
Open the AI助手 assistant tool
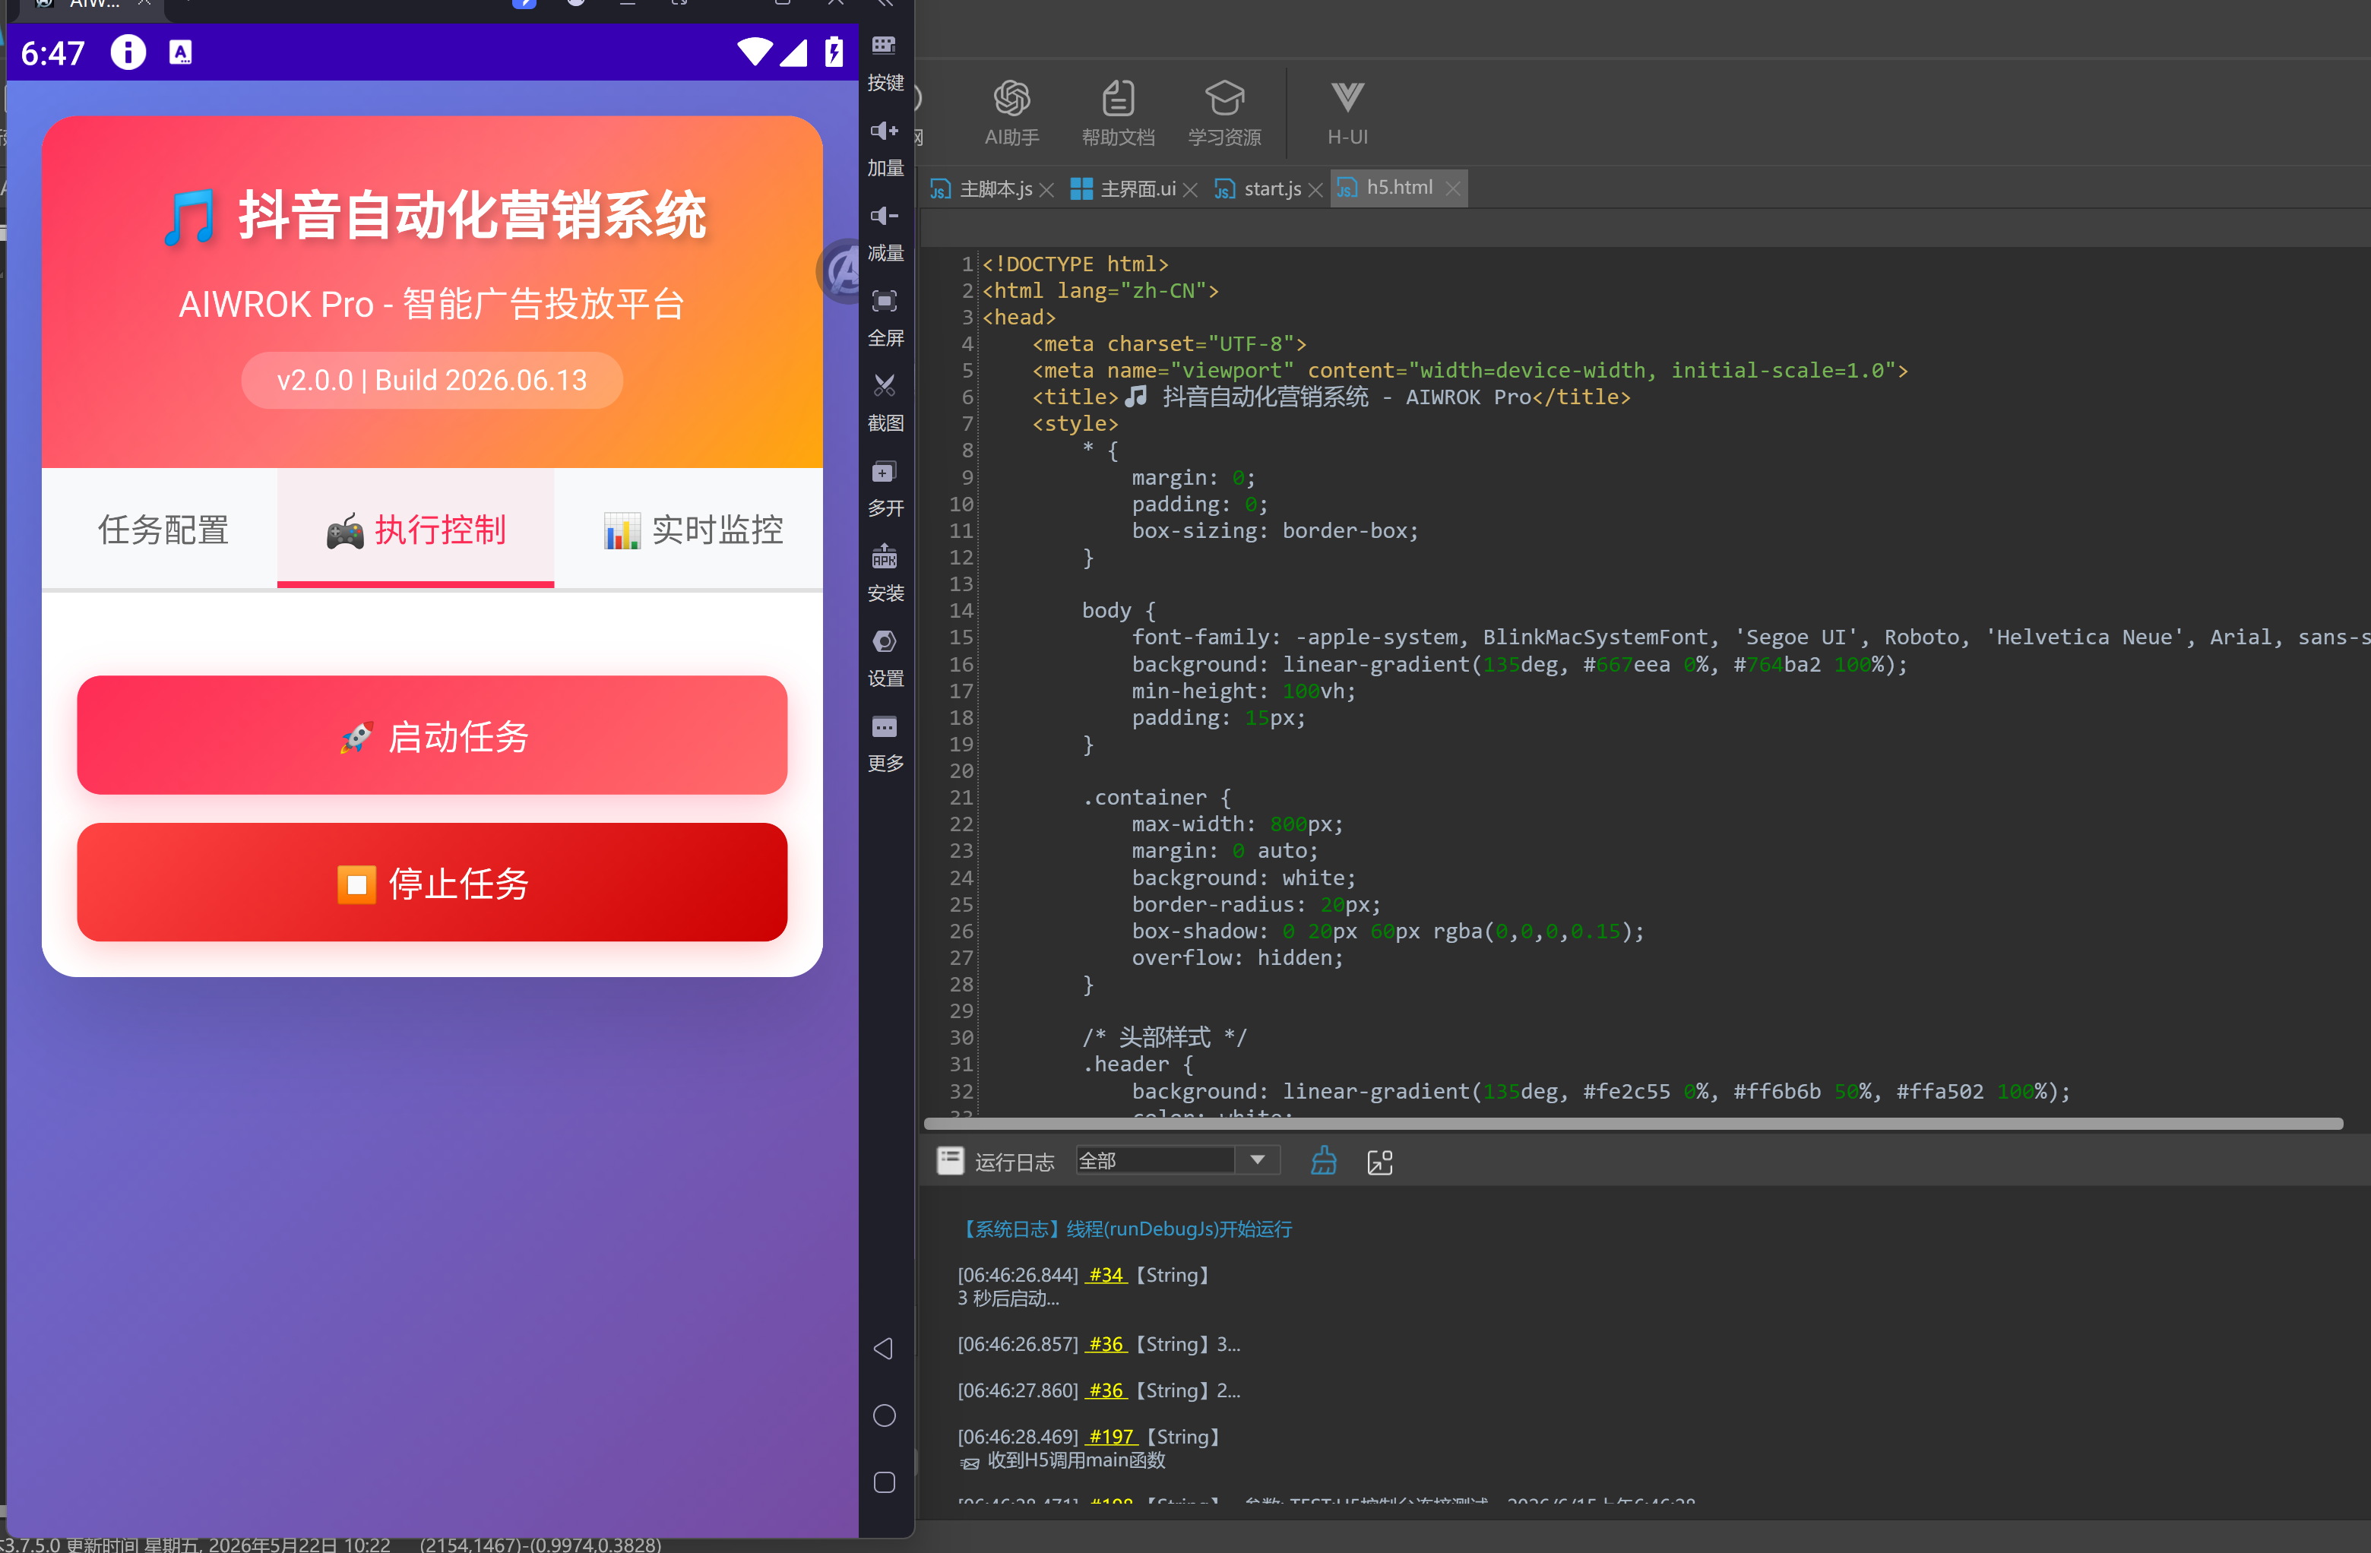point(1011,112)
